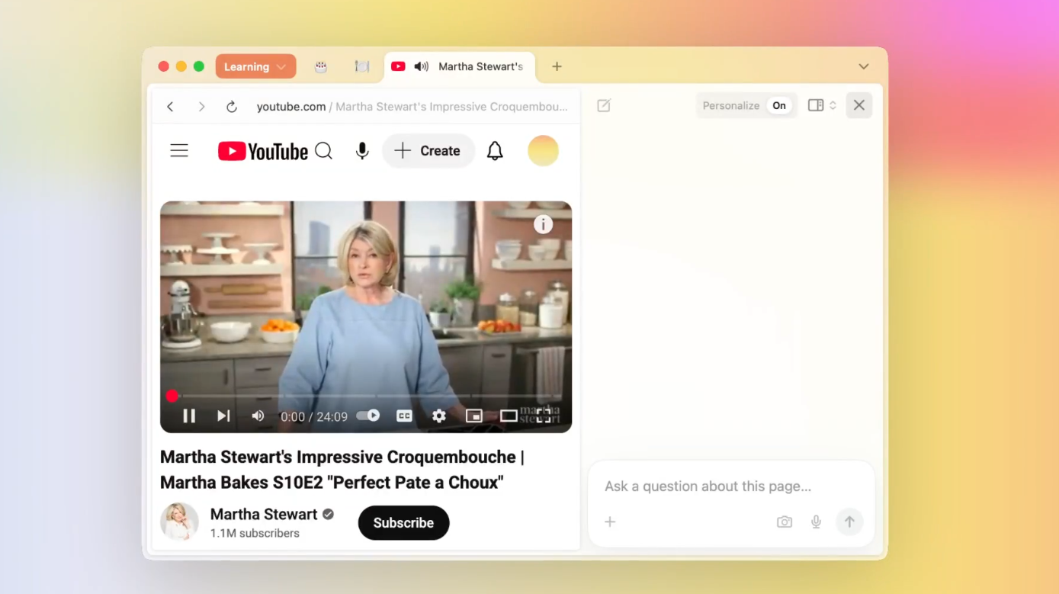Open YouTube notifications bell
1059x594 pixels.
pyautogui.click(x=496, y=151)
